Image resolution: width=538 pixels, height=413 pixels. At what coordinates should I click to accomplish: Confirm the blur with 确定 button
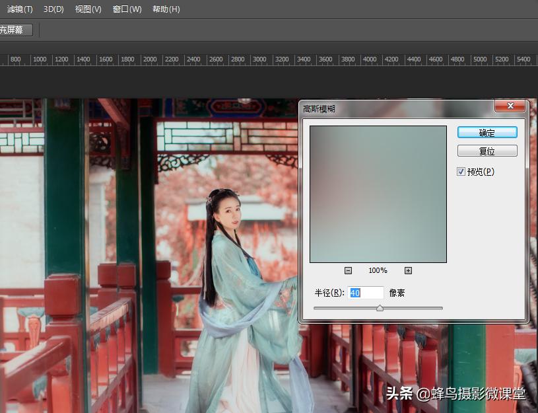487,133
